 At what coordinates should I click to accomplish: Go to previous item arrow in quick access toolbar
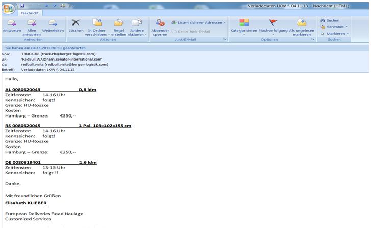coord(46,6)
